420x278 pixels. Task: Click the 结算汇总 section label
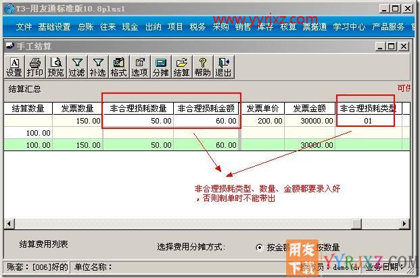(x=24, y=89)
